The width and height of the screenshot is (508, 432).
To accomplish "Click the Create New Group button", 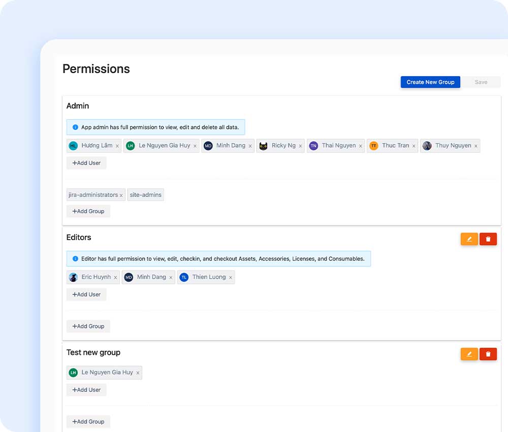I will pos(430,82).
